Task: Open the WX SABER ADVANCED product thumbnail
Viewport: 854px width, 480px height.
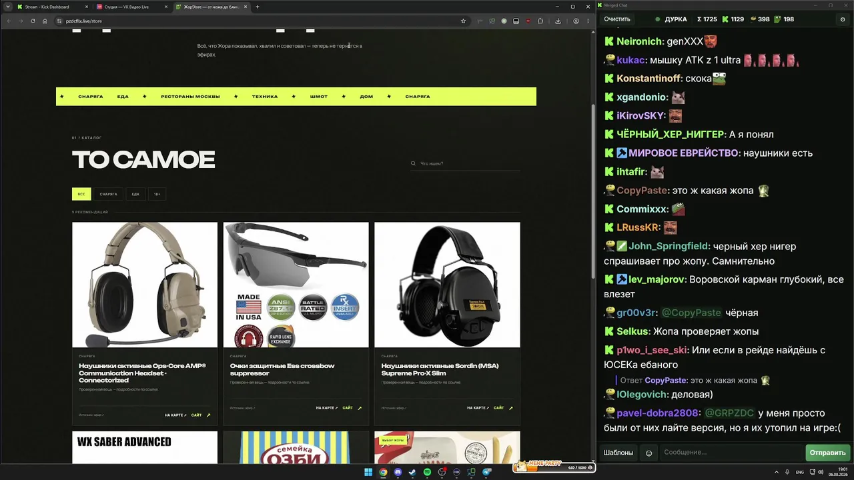Action: click(145, 447)
